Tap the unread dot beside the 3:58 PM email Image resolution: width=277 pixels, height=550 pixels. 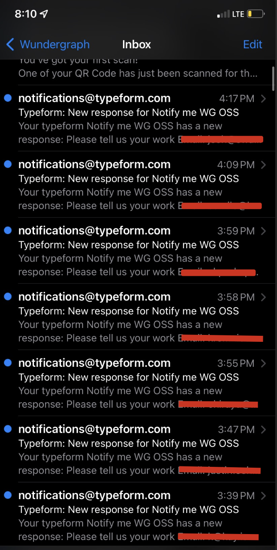(x=7, y=297)
